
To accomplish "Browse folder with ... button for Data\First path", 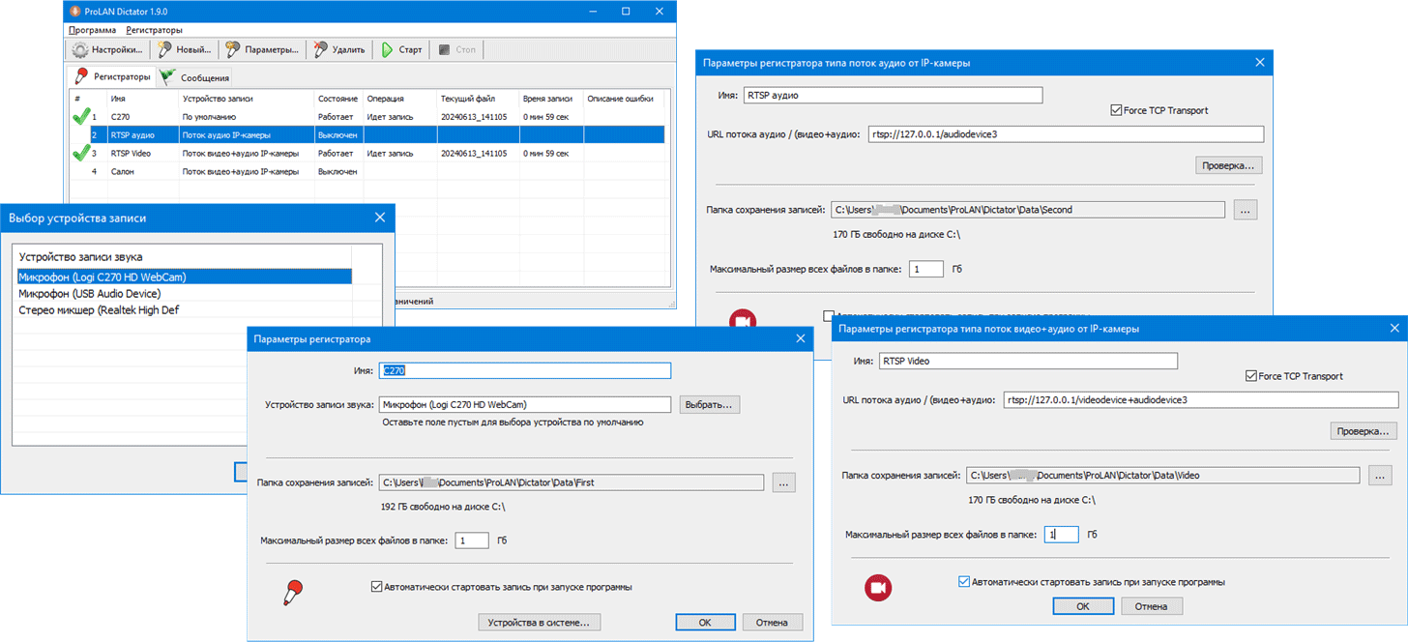I will [783, 482].
